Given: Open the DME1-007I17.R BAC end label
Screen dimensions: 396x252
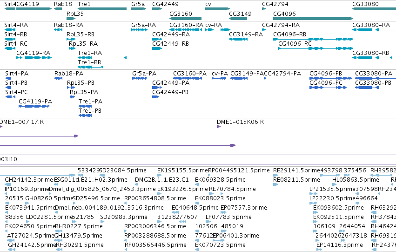Looking at the screenshot, I should click(x=22, y=122).
